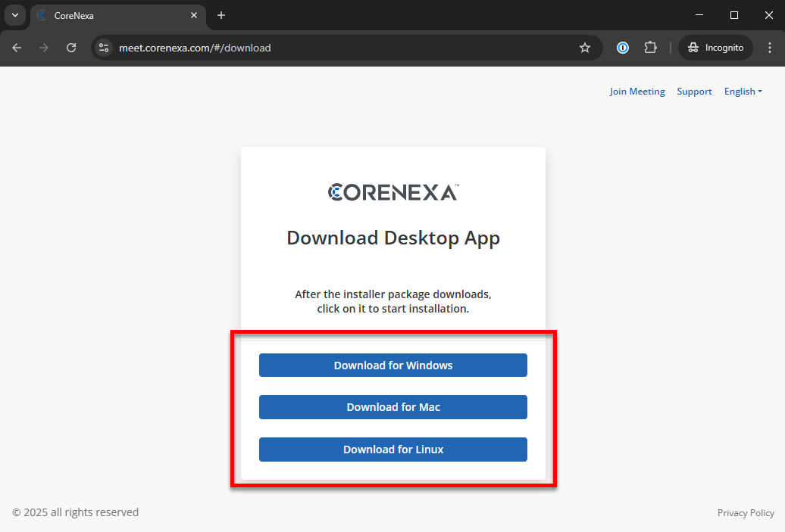Click the back navigation arrow

point(16,48)
